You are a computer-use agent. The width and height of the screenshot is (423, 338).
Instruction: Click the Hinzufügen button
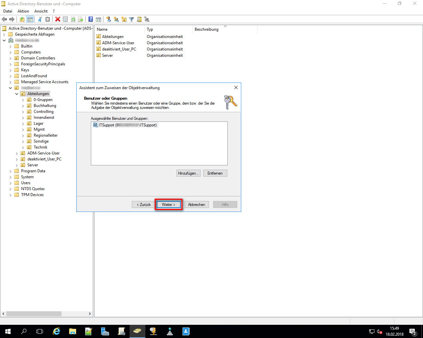[188, 173]
